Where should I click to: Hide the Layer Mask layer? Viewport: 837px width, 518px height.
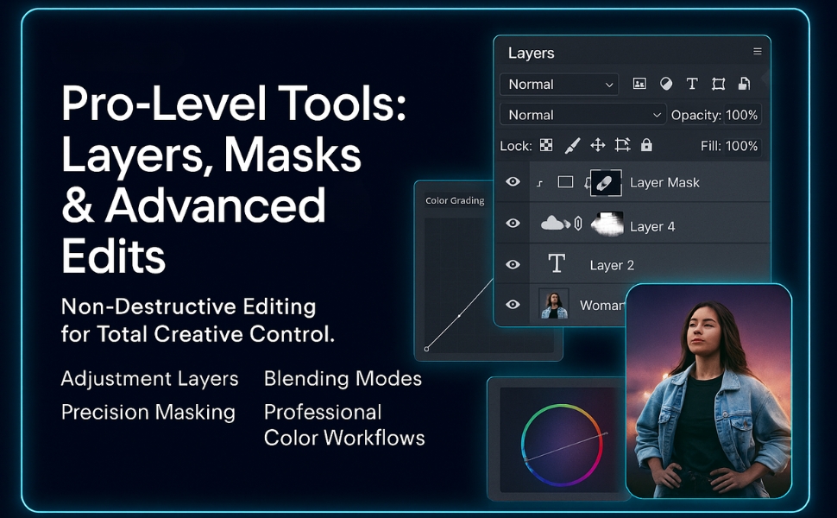tap(513, 182)
